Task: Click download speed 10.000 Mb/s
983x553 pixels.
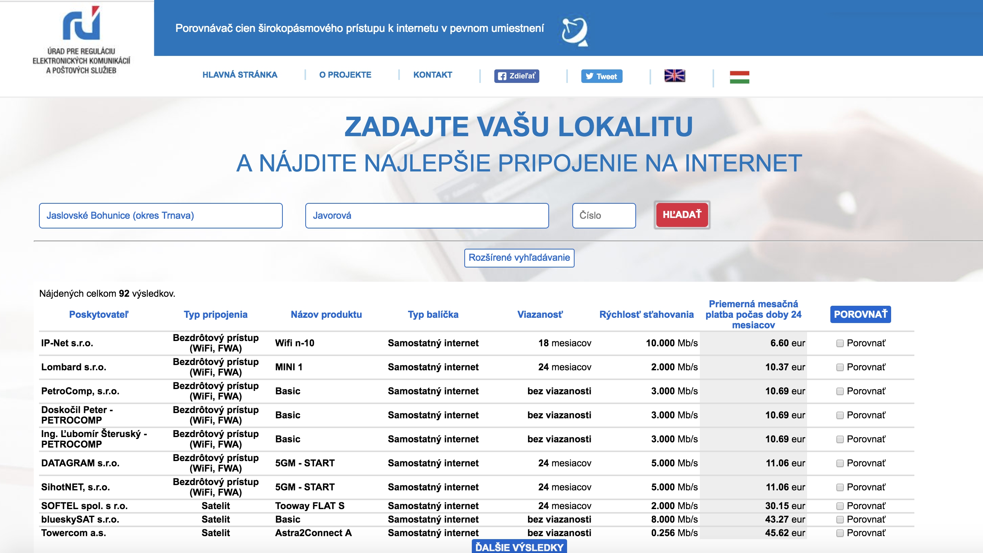Action: tap(672, 343)
